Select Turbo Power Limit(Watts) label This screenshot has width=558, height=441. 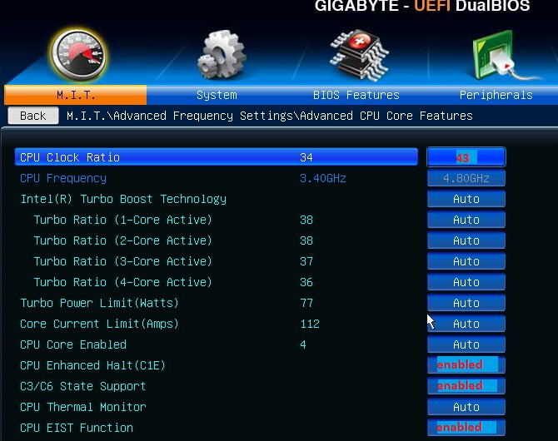(x=99, y=303)
